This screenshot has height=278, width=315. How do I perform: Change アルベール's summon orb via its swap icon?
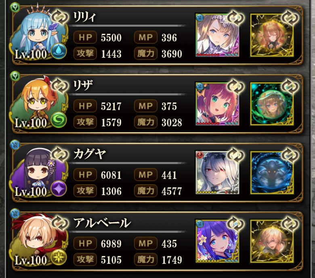[290, 224]
